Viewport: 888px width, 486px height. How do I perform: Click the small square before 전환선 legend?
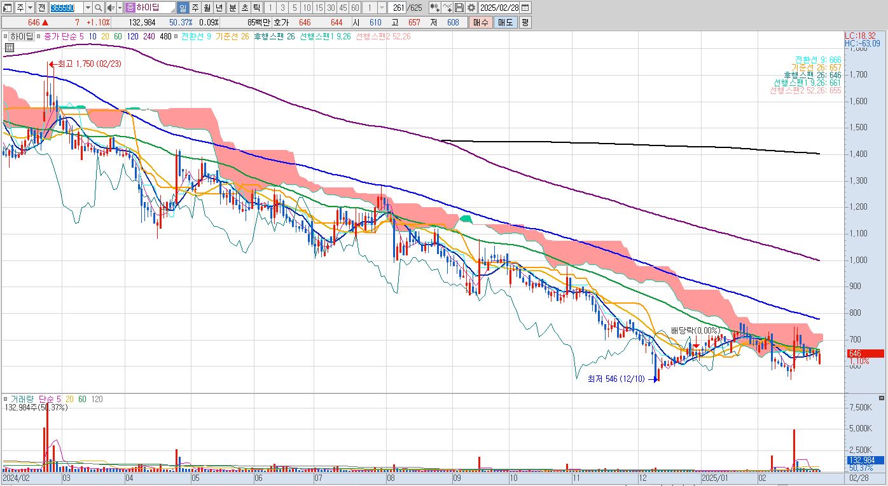click(x=176, y=36)
